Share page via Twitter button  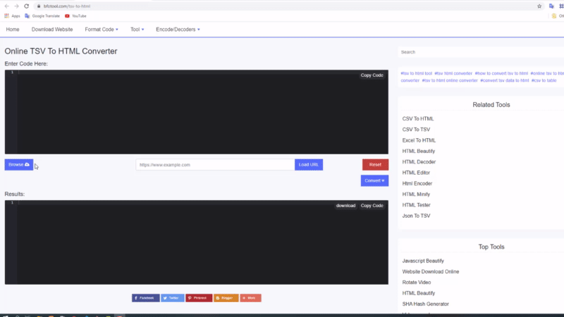pyautogui.click(x=172, y=298)
